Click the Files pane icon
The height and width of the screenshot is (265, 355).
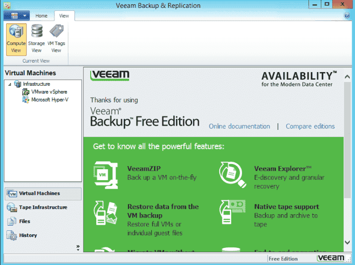[x=12, y=221]
